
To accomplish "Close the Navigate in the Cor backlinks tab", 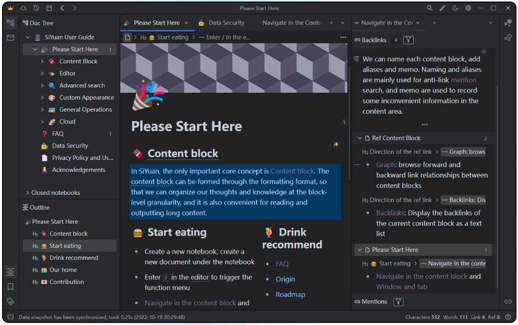I will point(418,23).
